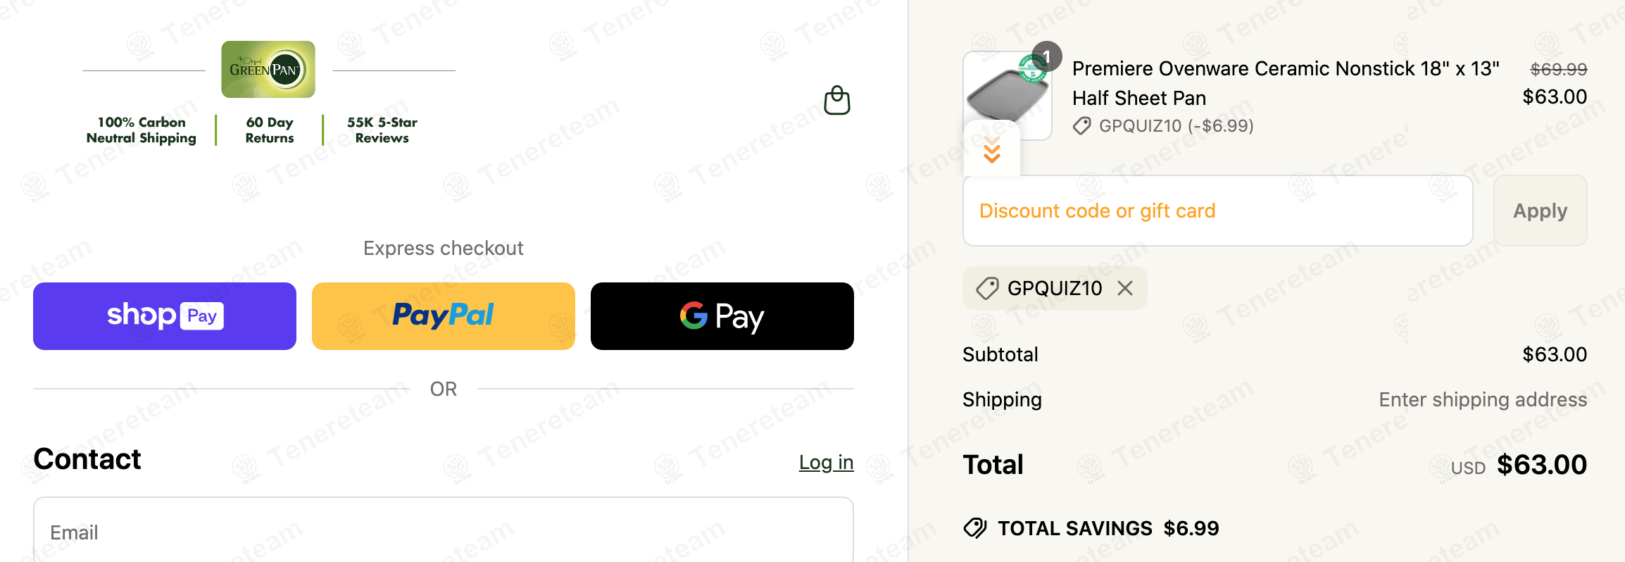Click the discount tag icon under product name
Screen dimensions: 1625x562
point(1081,126)
